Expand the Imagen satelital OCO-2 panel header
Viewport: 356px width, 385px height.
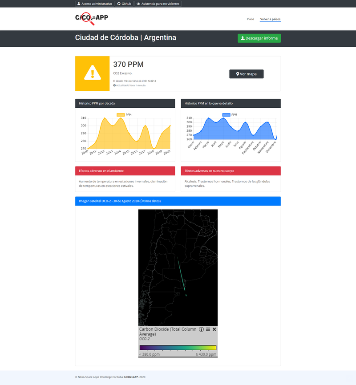(178, 201)
